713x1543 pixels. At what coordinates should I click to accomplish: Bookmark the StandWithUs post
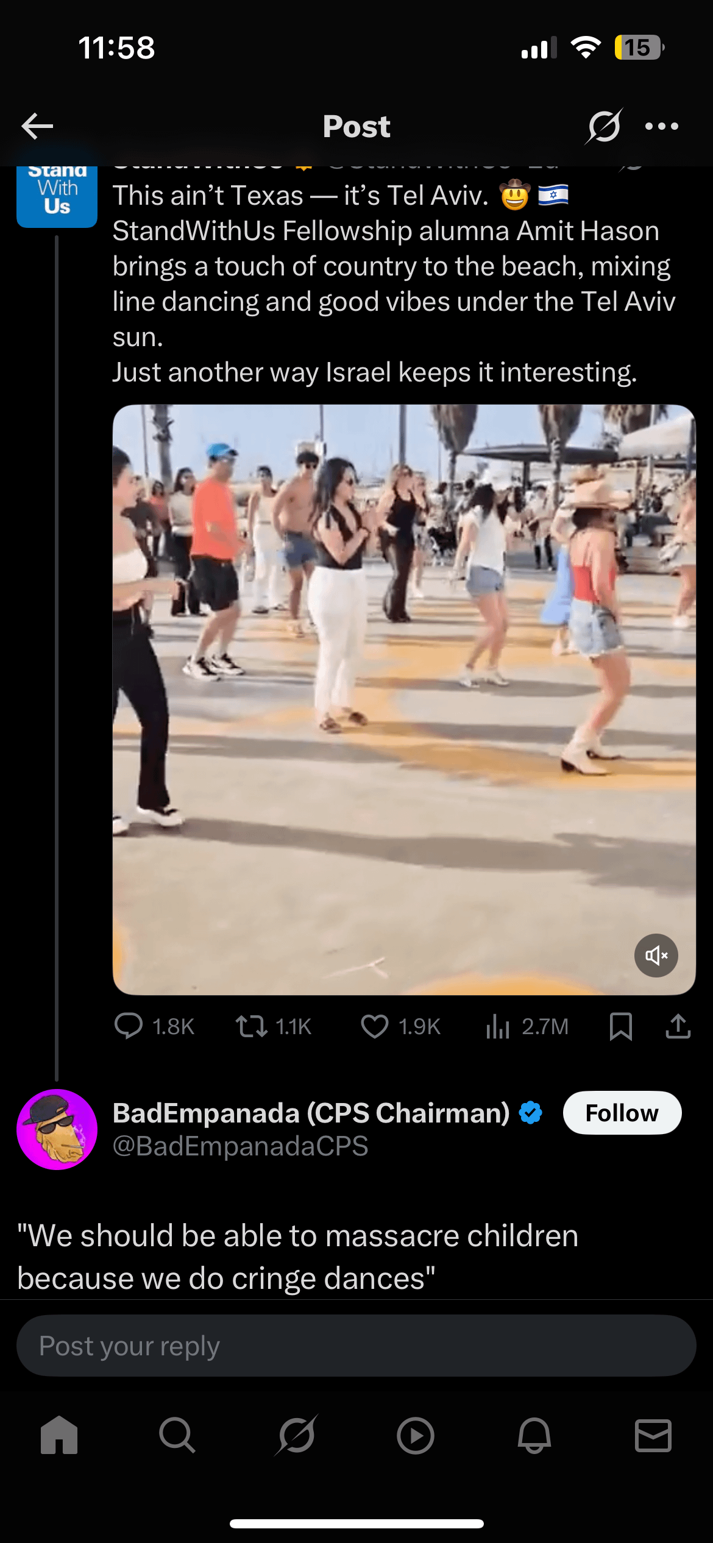pos(621,1026)
